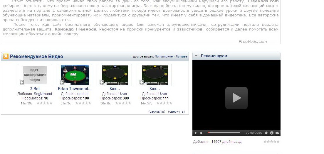Collapse the 'Рекомендуем' panel with its arrow
The image size is (324, 154).
coord(196,56)
